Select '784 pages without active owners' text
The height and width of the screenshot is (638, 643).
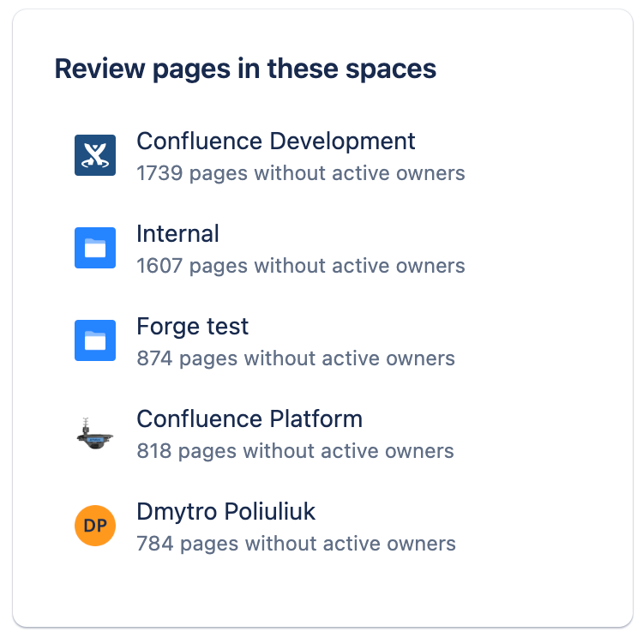point(296,545)
